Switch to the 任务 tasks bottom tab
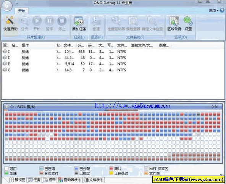This screenshot has height=184, width=226. tap(34, 180)
